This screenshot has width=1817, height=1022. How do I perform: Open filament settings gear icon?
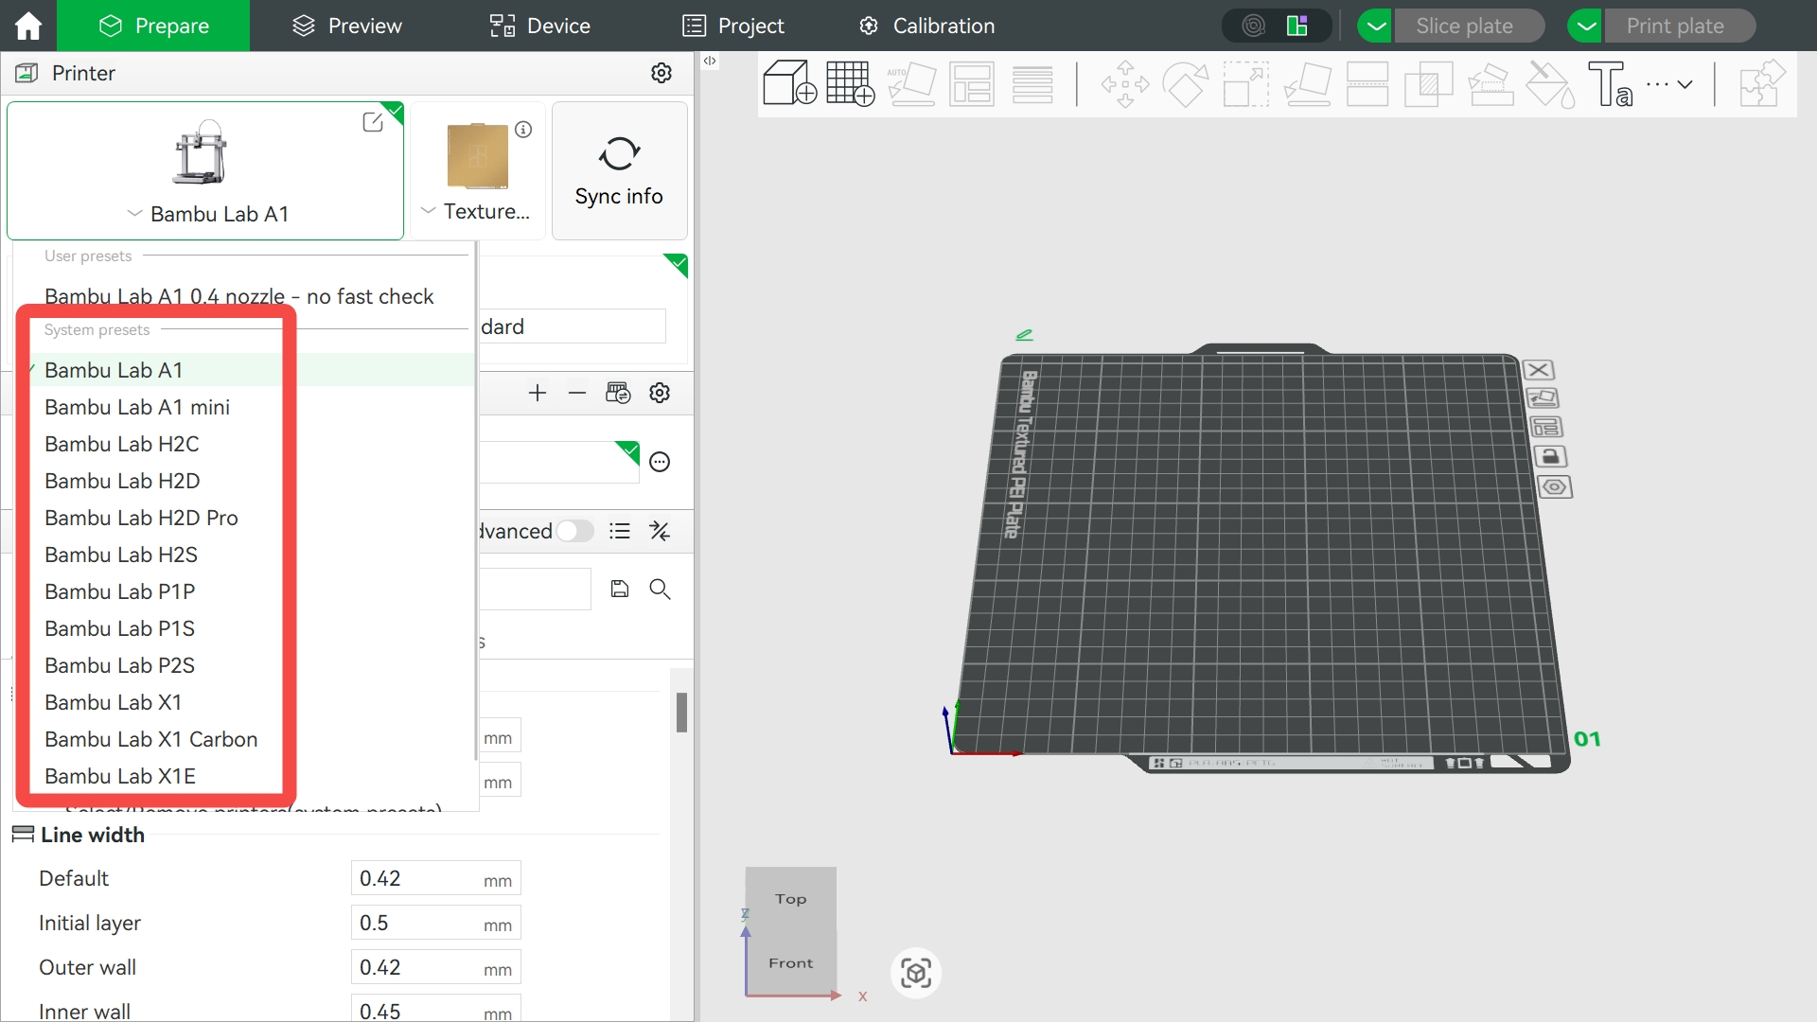coord(660,393)
